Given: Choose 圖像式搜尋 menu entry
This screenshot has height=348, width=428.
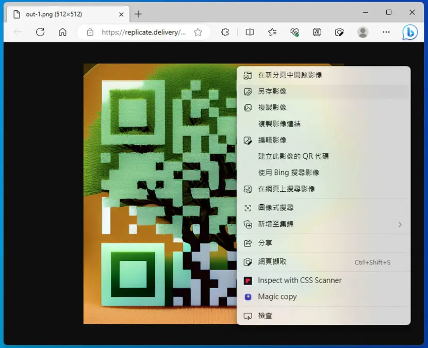Looking at the screenshot, I should [323, 208].
